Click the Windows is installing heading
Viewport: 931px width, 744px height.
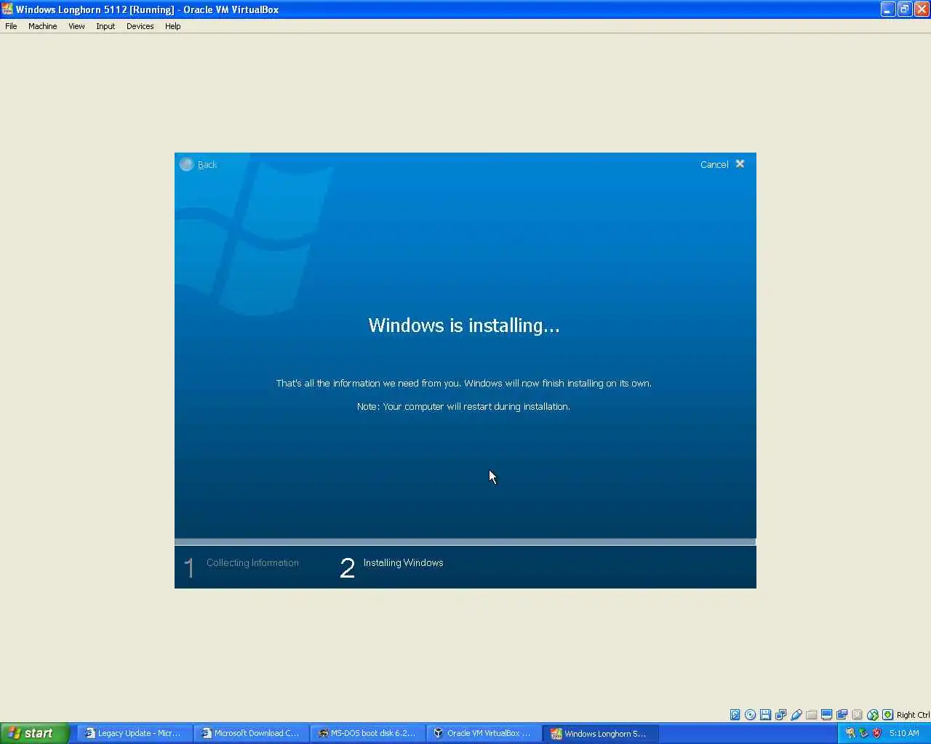[x=464, y=325]
